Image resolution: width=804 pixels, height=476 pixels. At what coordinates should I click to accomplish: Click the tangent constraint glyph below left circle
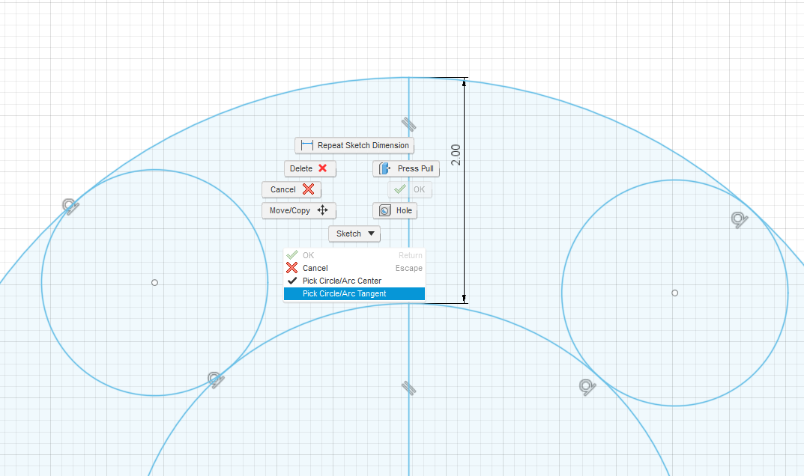tap(217, 379)
